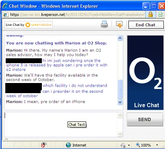Image resolution: width=165 pixels, height=149 pixels.
Task: Click the O2 Live Chat banner
Action: (x=145, y=72)
